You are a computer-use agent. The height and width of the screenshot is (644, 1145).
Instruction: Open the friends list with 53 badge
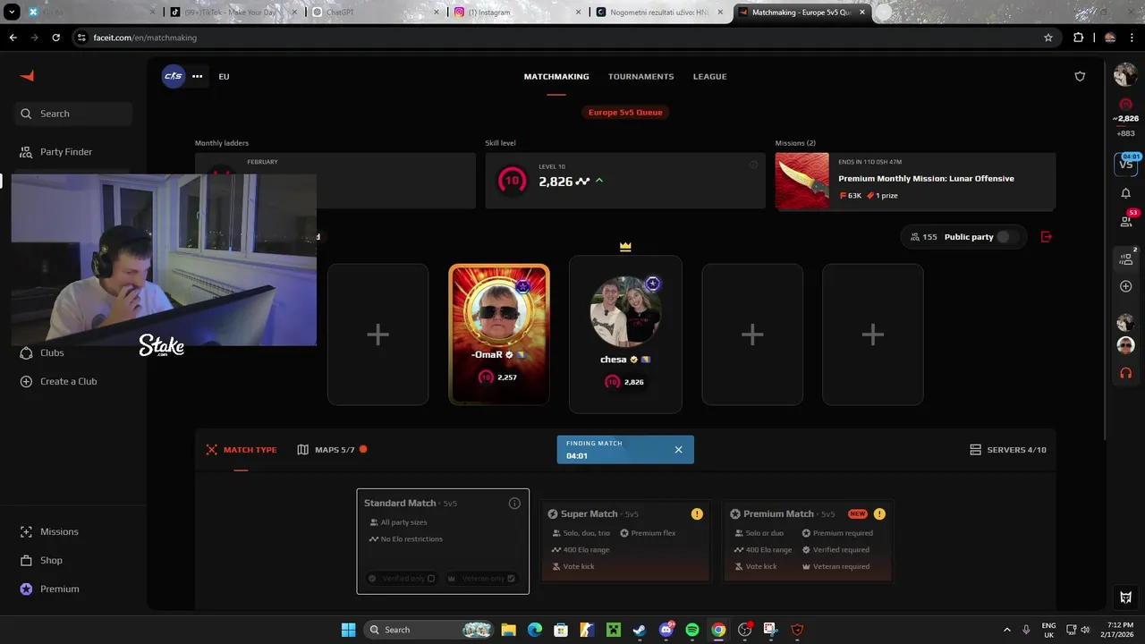[x=1125, y=221]
